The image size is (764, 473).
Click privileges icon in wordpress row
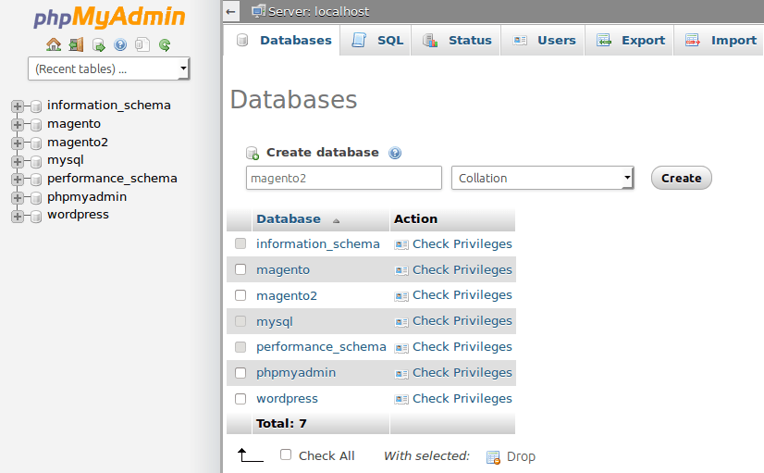401,399
